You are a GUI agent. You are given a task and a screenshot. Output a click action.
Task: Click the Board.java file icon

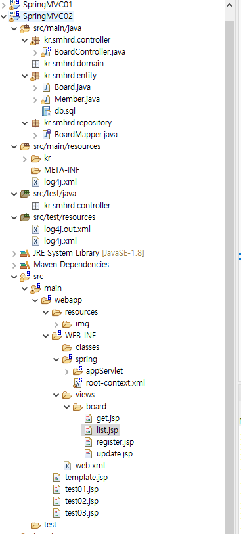46,87
